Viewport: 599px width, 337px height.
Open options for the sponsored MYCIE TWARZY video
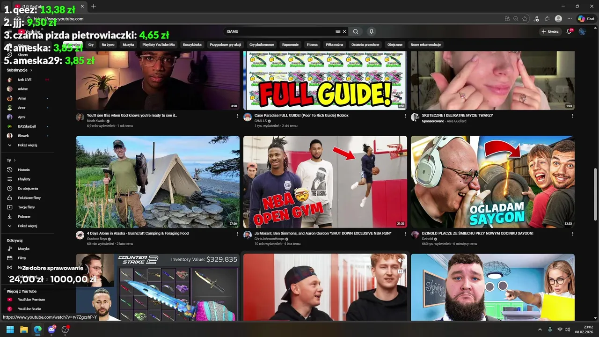573,116
